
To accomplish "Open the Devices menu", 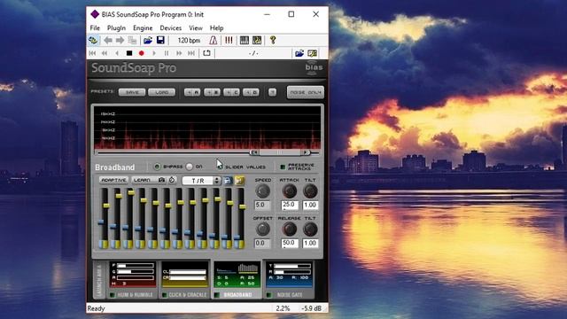I will click(171, 27).
